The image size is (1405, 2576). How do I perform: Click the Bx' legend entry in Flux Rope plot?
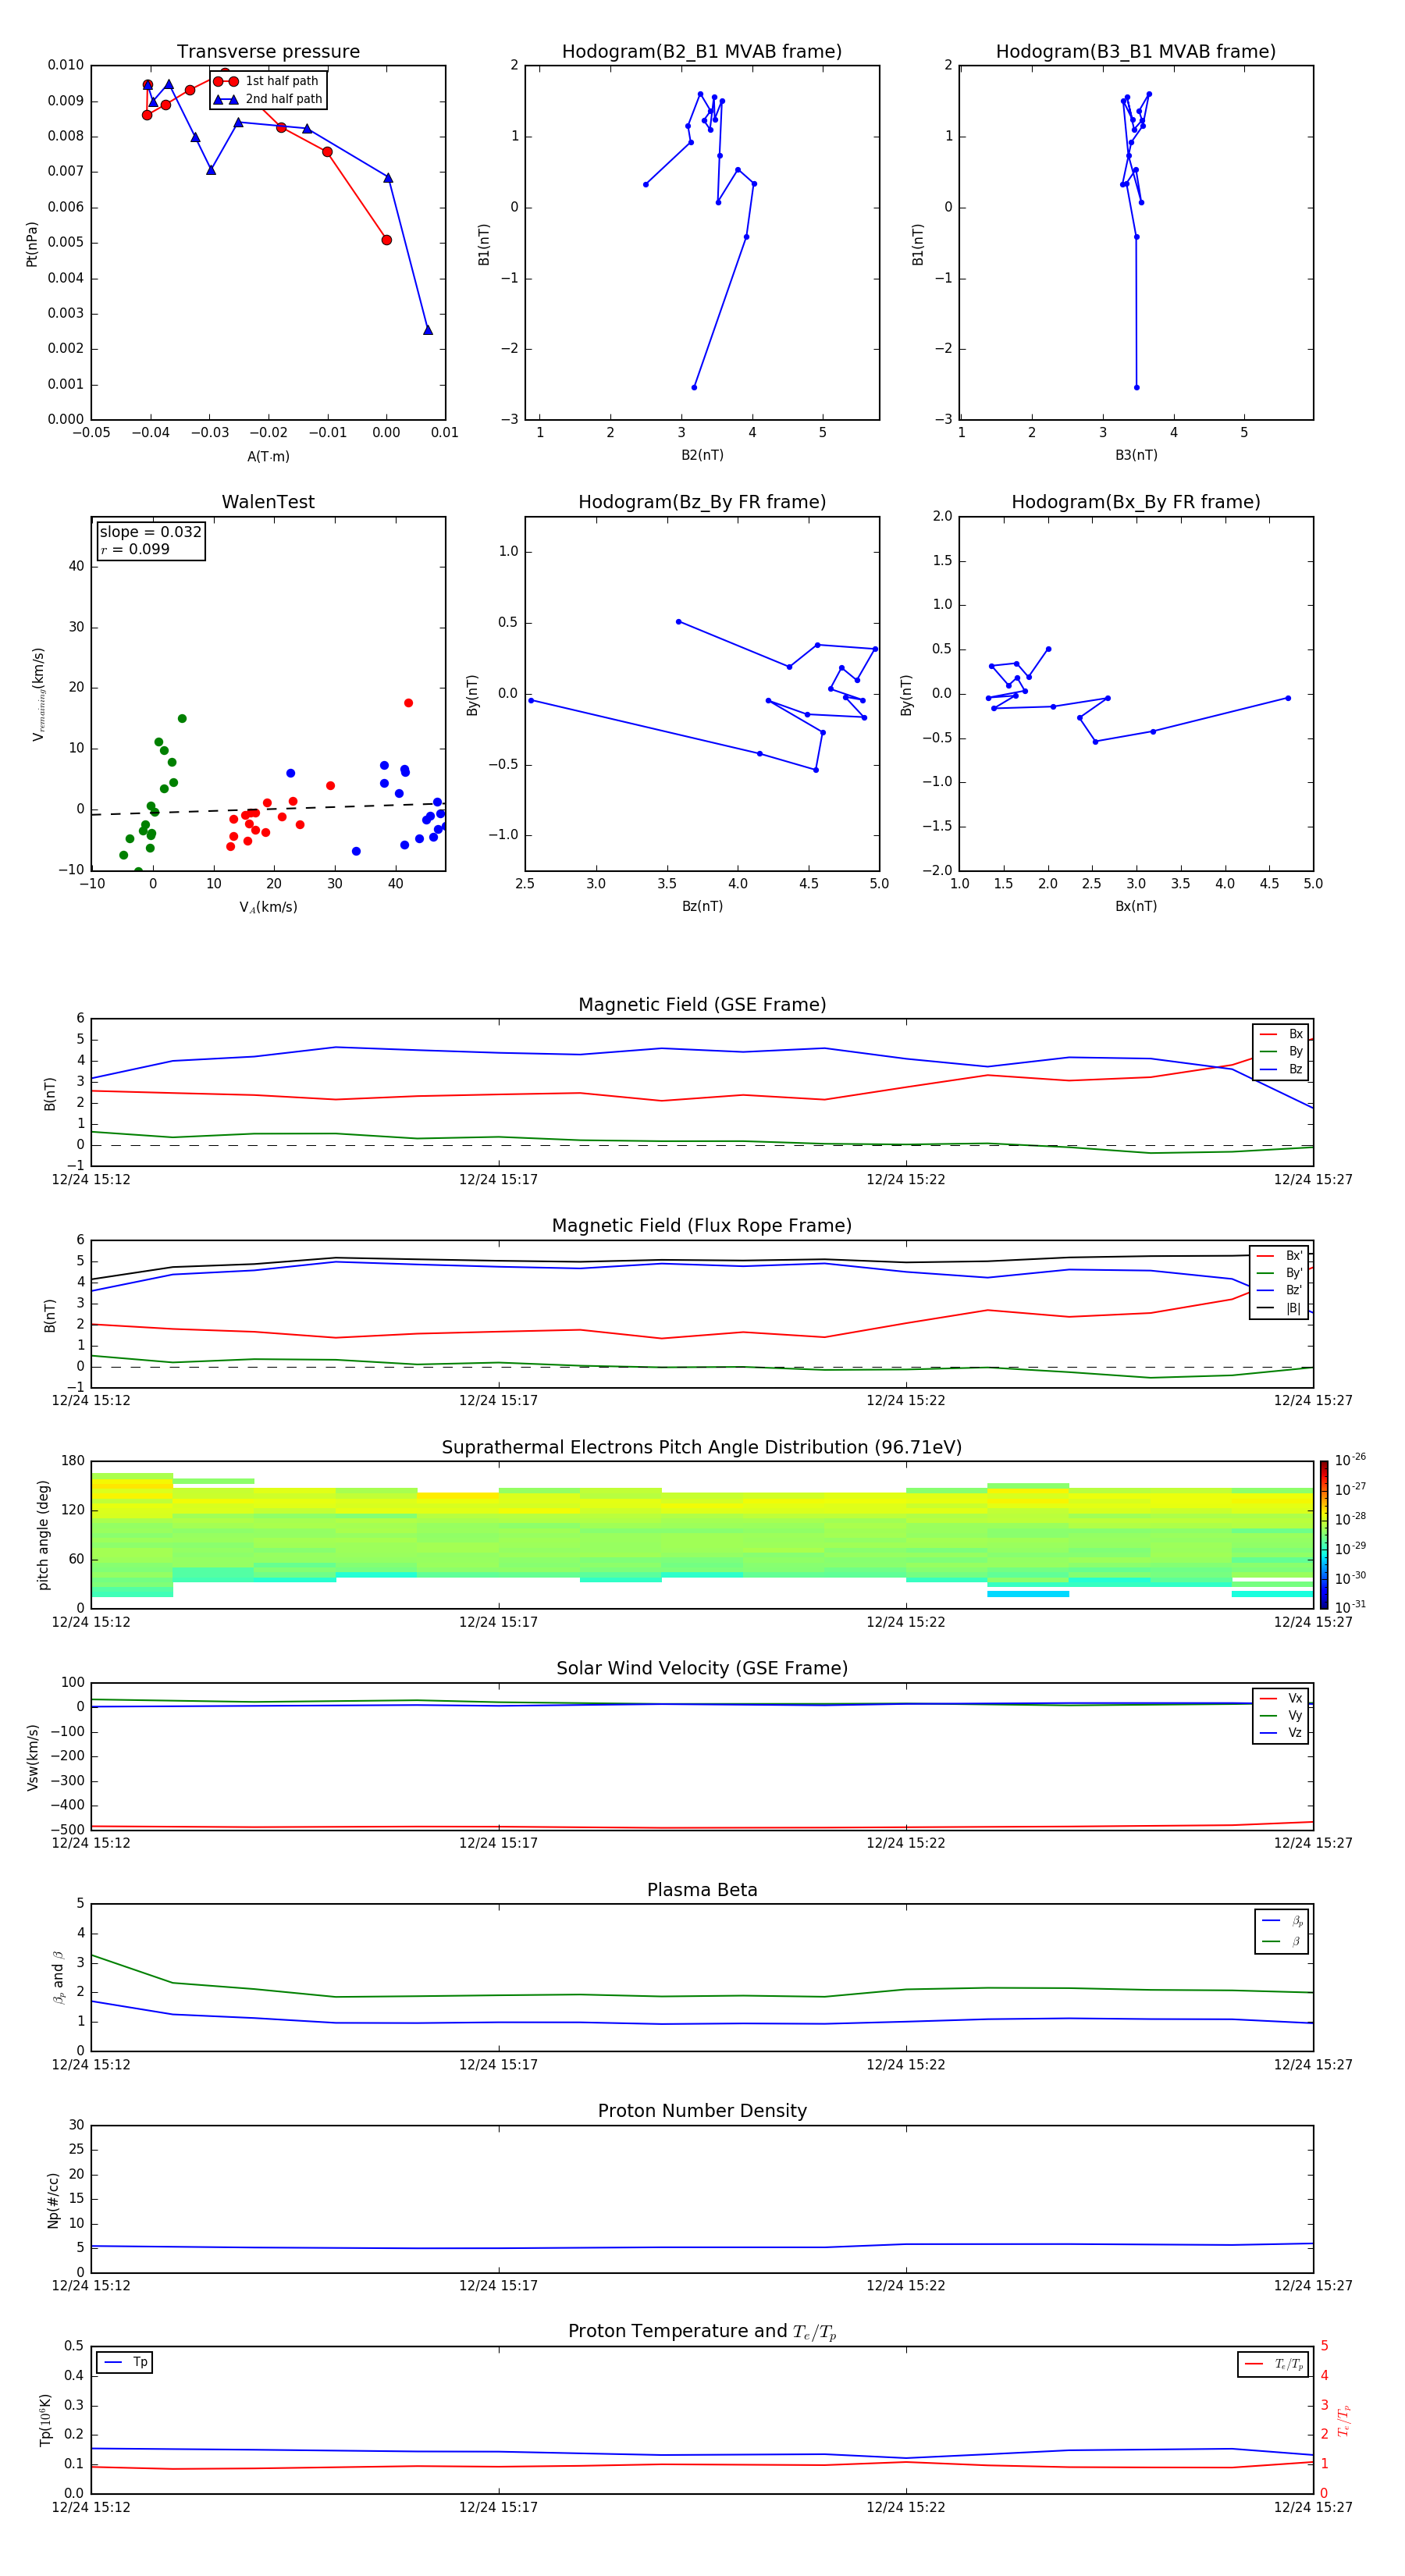[1279, 1256]
